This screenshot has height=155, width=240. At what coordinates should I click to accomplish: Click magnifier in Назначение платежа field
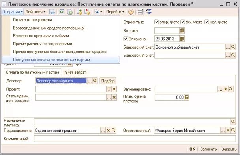233,122
